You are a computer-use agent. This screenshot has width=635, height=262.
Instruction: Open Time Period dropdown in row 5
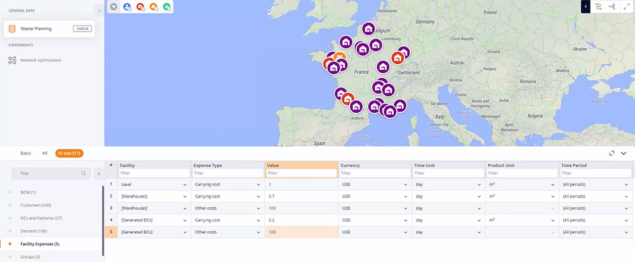[626, 232]
